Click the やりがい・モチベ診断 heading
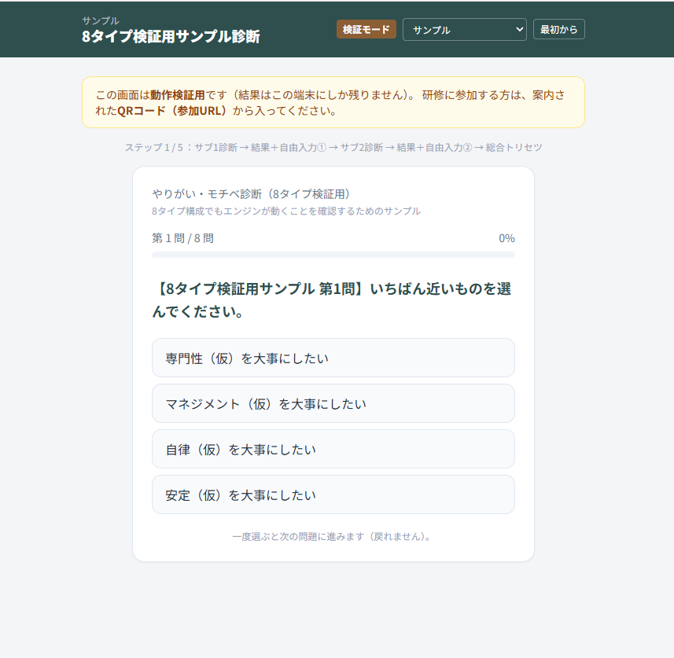This screenshot has width=674, height=658. (252, 194)
